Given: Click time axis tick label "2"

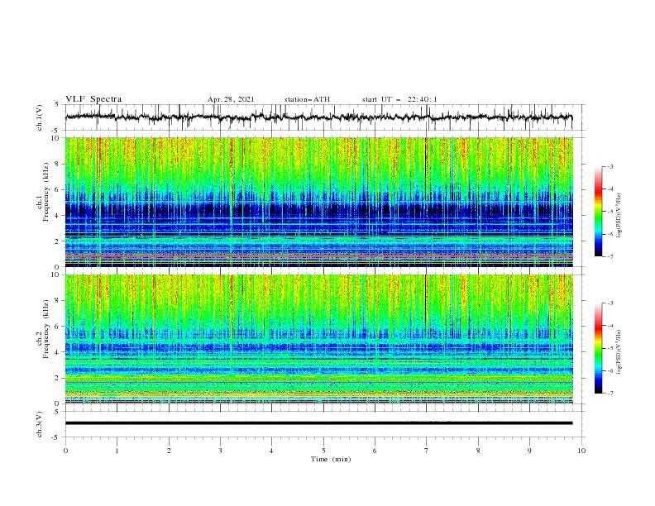Looking at the screenshot, I should click(x=169, y=451).
